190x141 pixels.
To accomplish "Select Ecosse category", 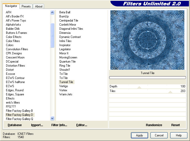I will [11, 74].
